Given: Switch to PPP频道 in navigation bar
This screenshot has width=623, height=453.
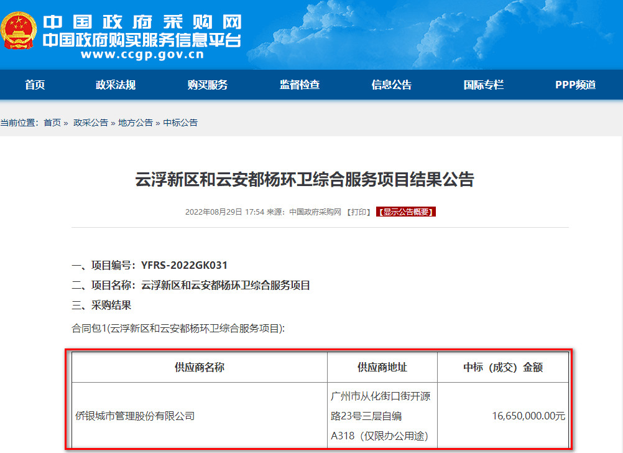Looking at the screenshot, I should coord(575,85).
